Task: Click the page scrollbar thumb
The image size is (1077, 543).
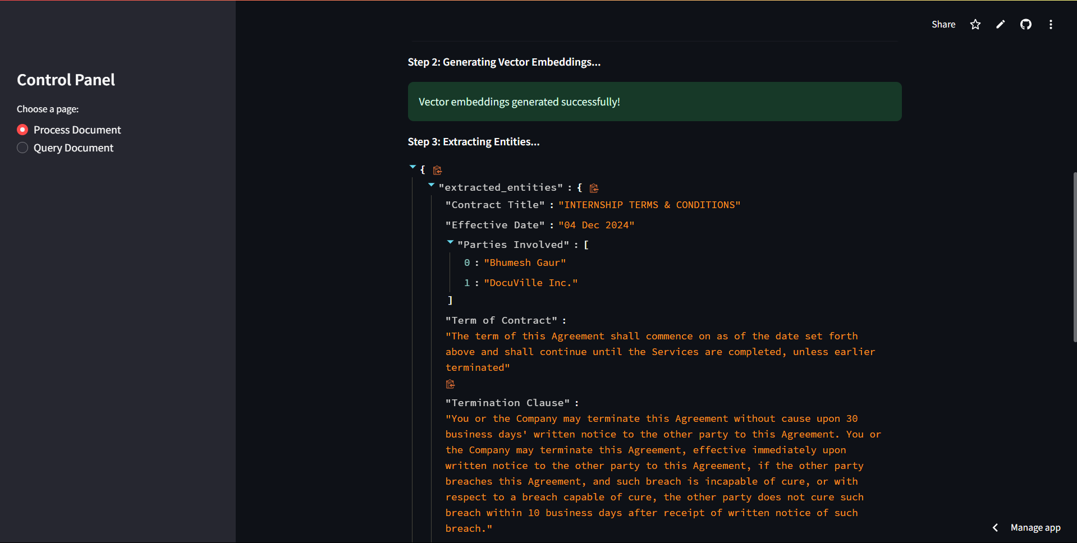Action: tap(1075, 257)
